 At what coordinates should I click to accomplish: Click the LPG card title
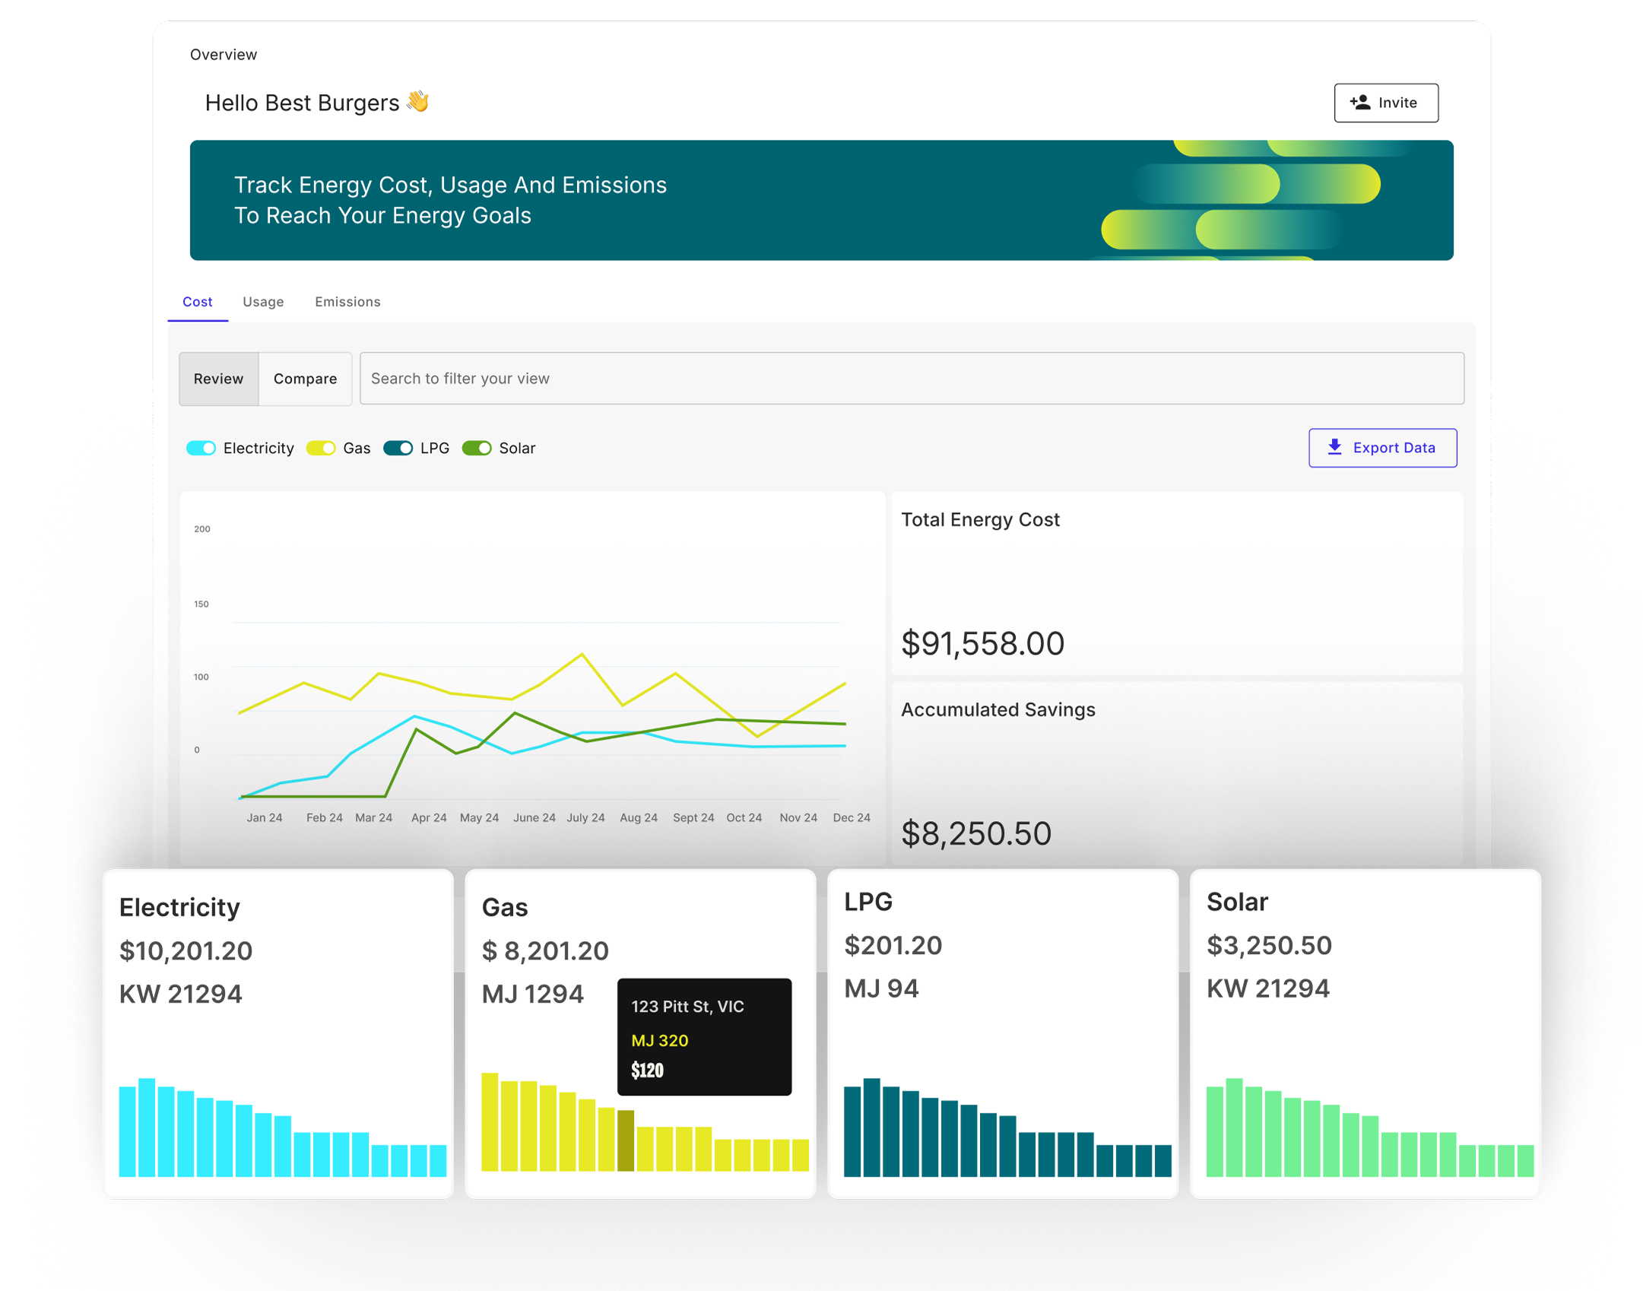[868, 902]
